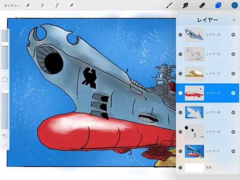Open blend mode N of レイヤー6

pyautogui.click(x=233, y=112)
